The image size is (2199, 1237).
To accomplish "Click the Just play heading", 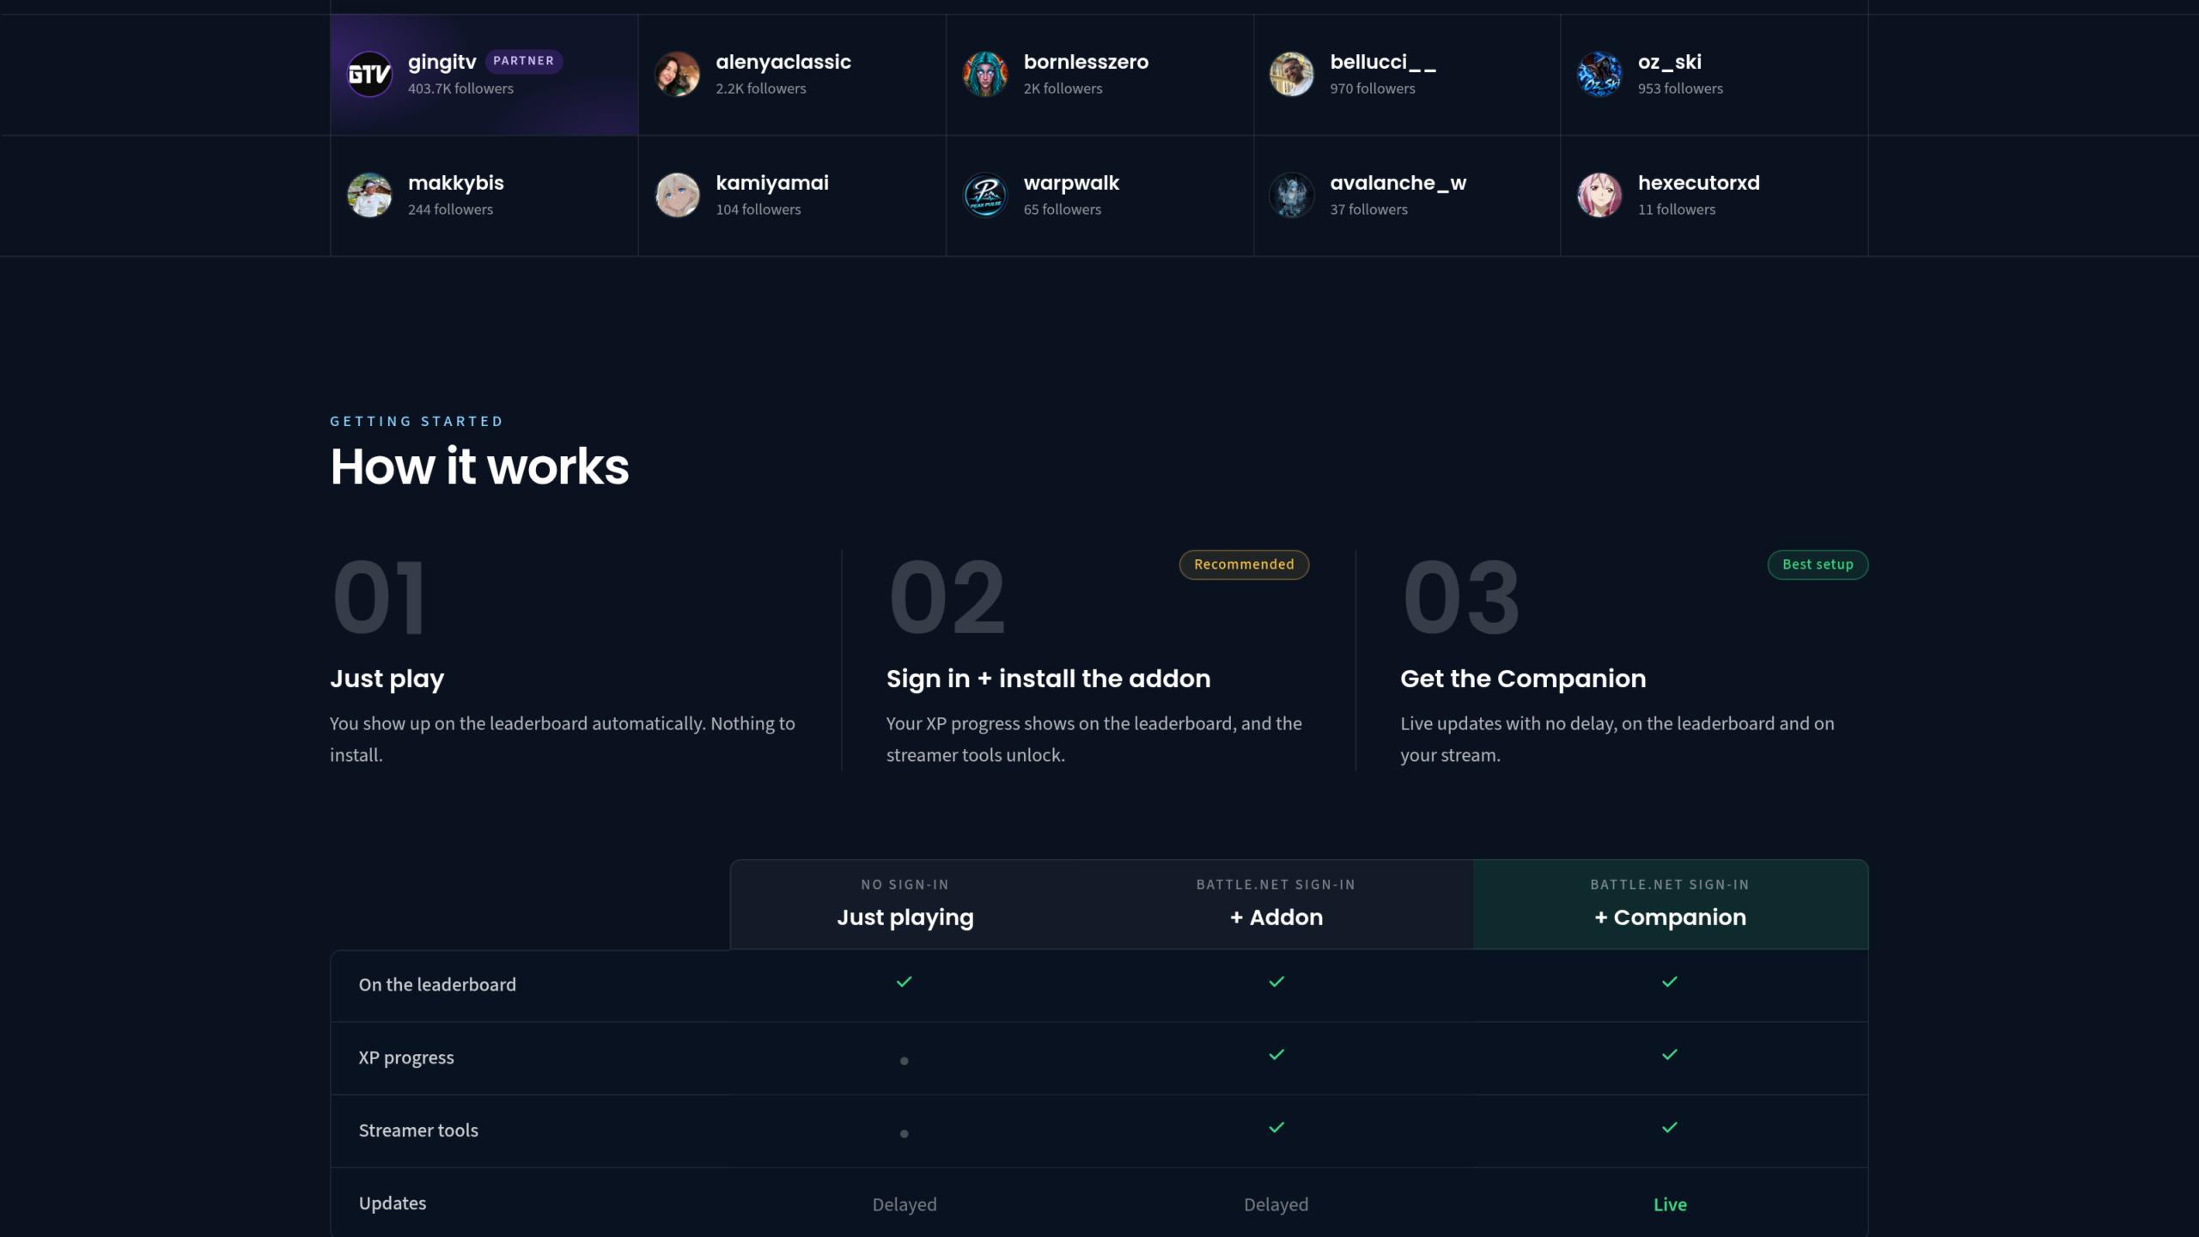I will pyautogui.click(x=387, y=679).
